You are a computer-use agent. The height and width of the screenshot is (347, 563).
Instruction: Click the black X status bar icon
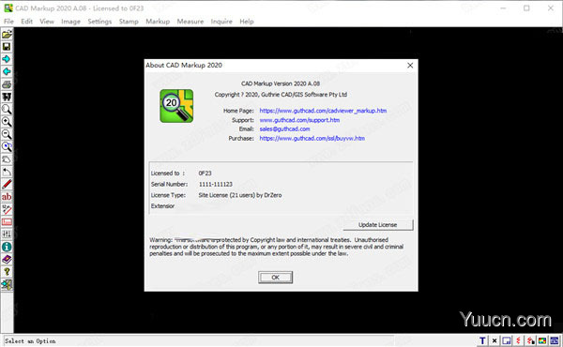tap(495, 340)
